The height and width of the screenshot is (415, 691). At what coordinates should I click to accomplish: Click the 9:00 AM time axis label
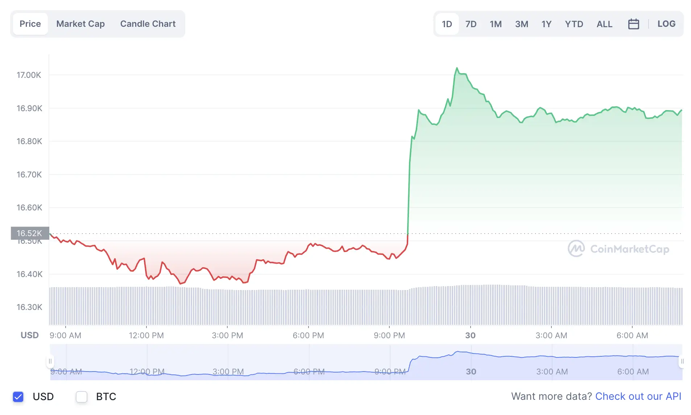tap(65, 335)
